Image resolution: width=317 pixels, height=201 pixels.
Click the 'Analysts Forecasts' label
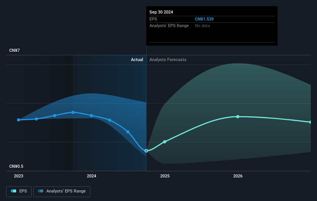(x=168, y=60)
